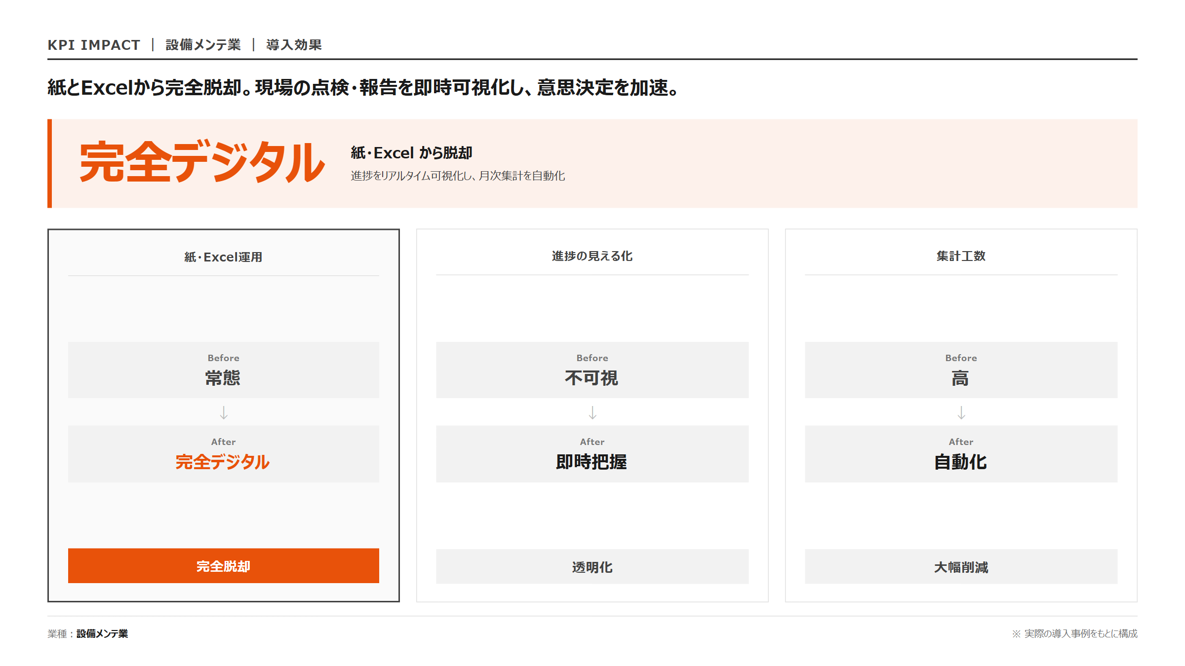Viewport: 1185px width, 666px height.
Task: Click the Before label above 常態
Action: (x=223, y=358)
